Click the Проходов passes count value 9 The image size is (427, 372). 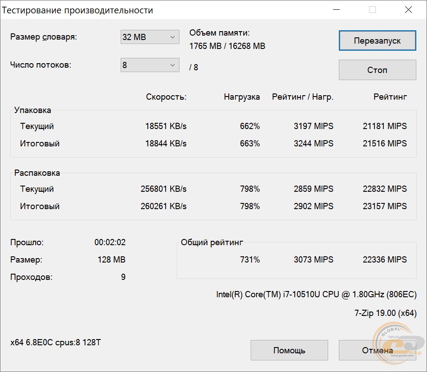pos(123,277)
